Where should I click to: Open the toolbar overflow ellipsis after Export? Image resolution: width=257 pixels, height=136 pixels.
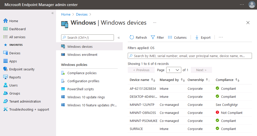(x=221, y=37)
